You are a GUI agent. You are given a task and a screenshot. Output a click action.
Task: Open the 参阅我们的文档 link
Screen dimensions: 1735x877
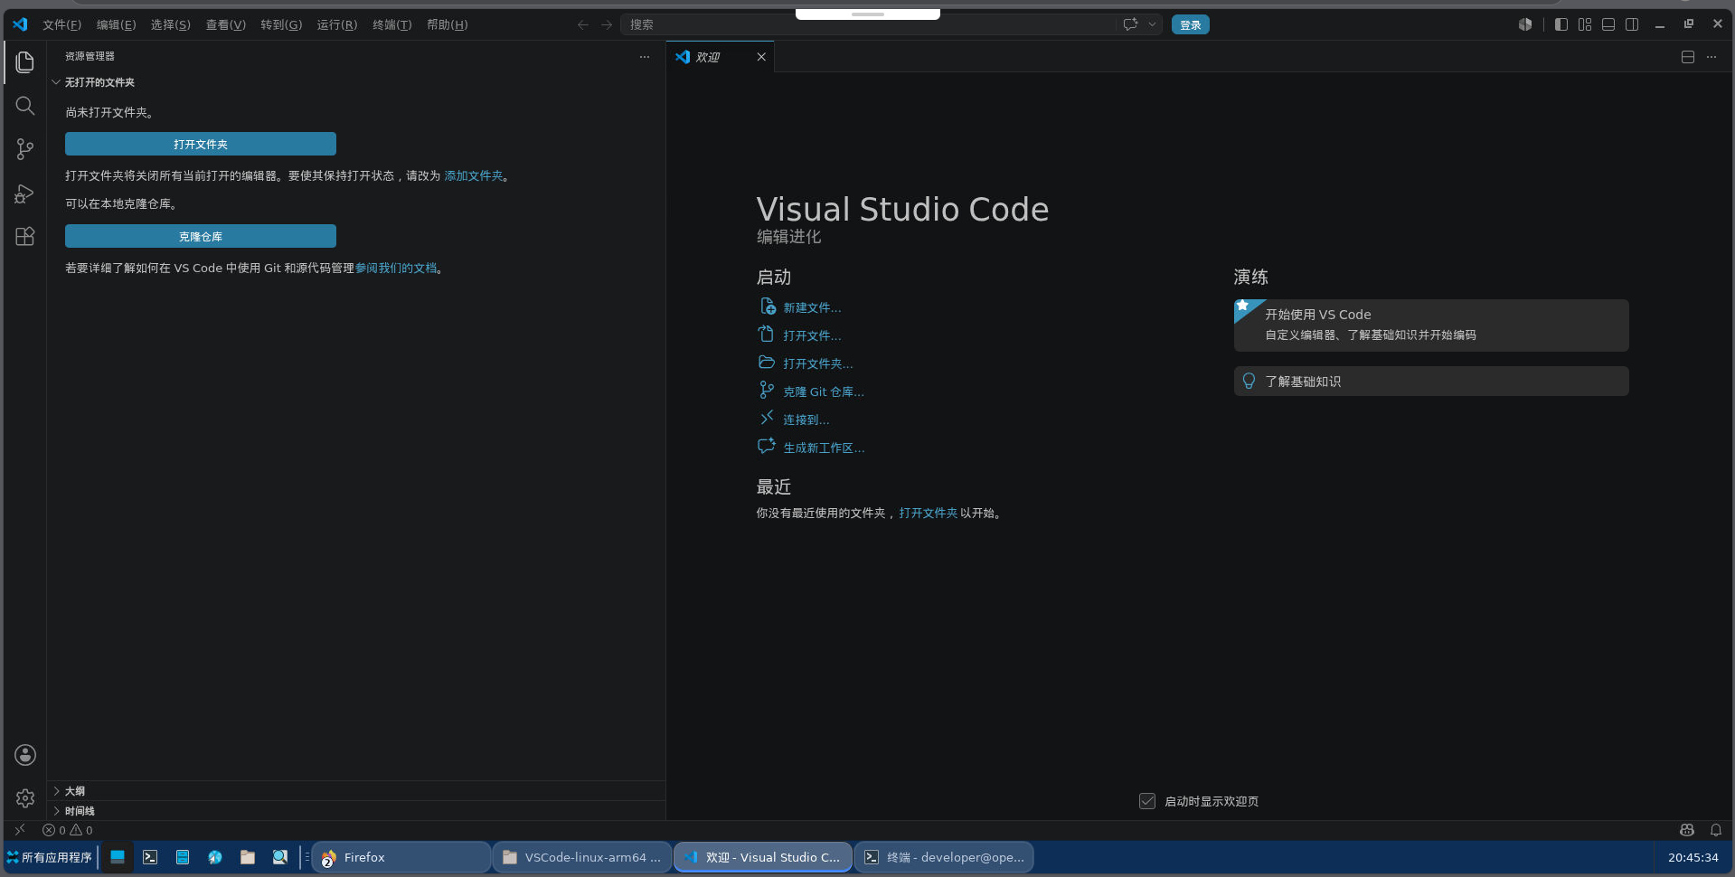click(396, 268)
